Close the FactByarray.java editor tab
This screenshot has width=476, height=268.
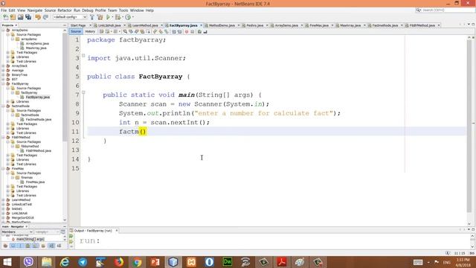click(201, 25)
